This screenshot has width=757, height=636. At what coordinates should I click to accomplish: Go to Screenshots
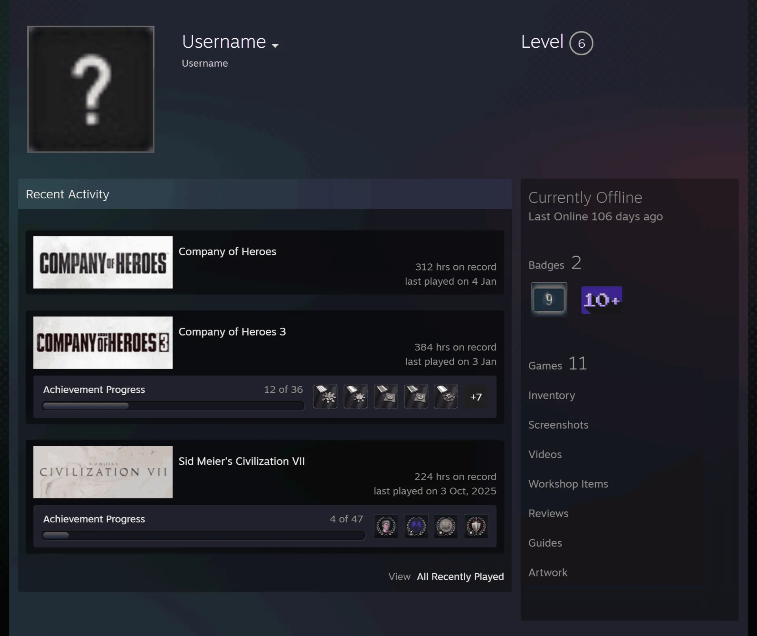tap(558, 425)
